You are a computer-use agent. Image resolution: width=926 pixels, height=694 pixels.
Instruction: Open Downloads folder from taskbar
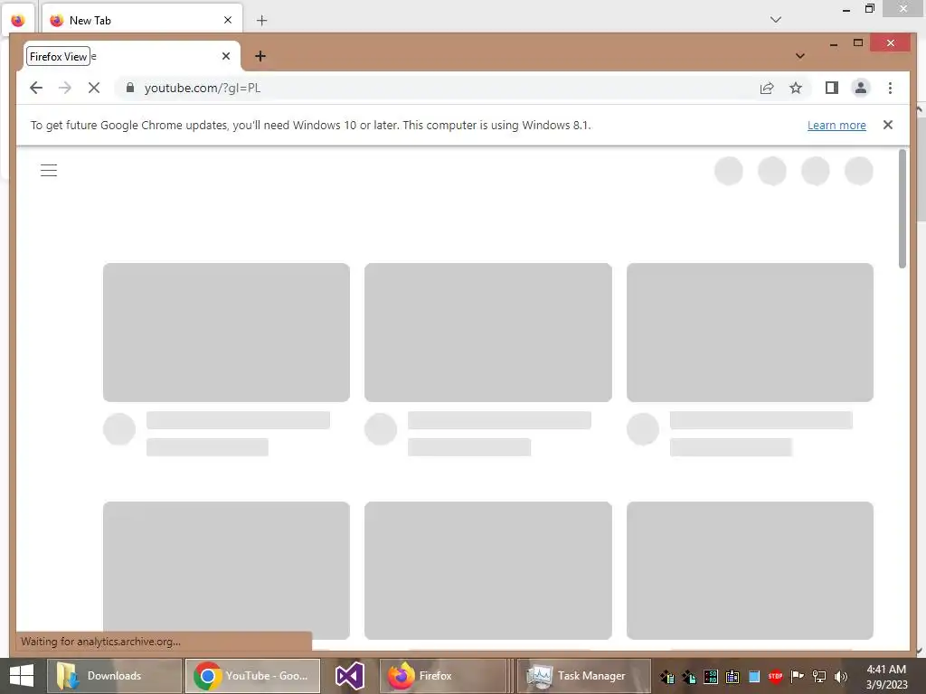point(114,676)
